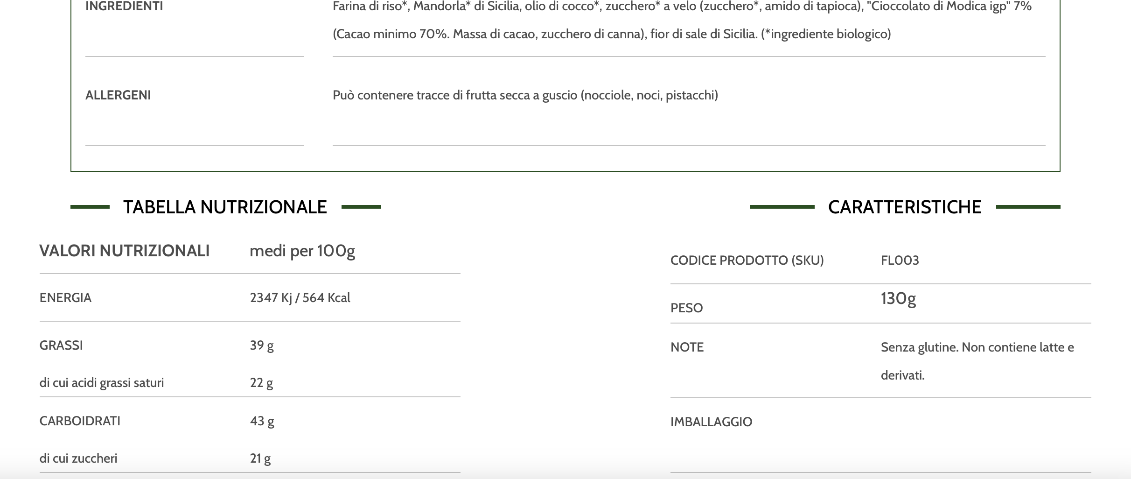Click the "Senza glutine" note text
The image size is (1131, 479).
click(x=977, y=347)
